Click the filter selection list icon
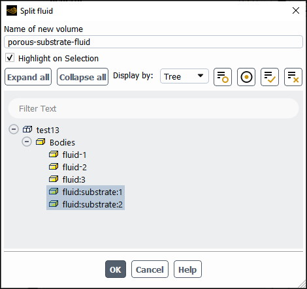The height and width of the screenshot is (289, 307). pos(223,77)
